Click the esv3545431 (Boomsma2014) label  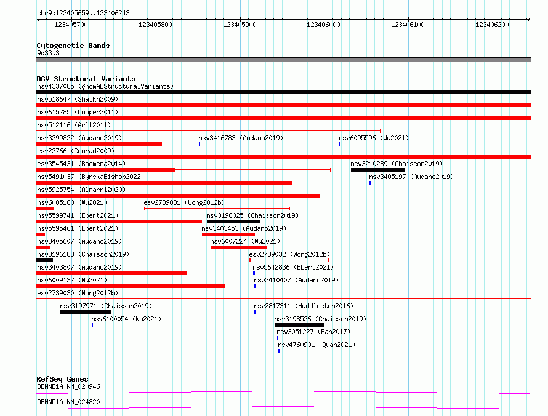81,164
